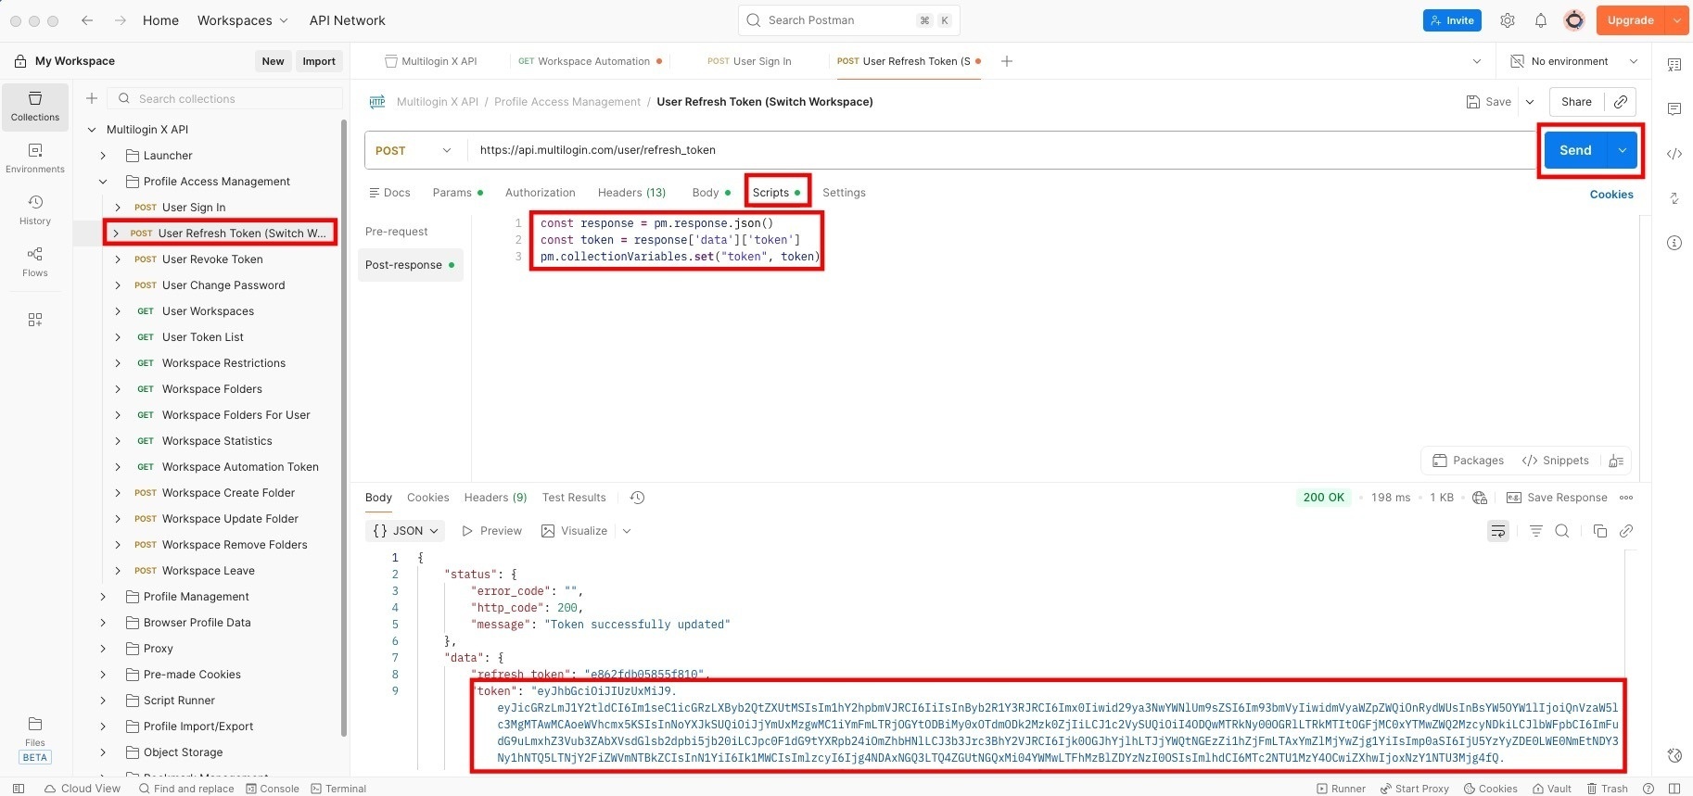Viewport: 1693px width, 796px height.
Task: Collapse the Profile Access Management folder
Action: 103,182
